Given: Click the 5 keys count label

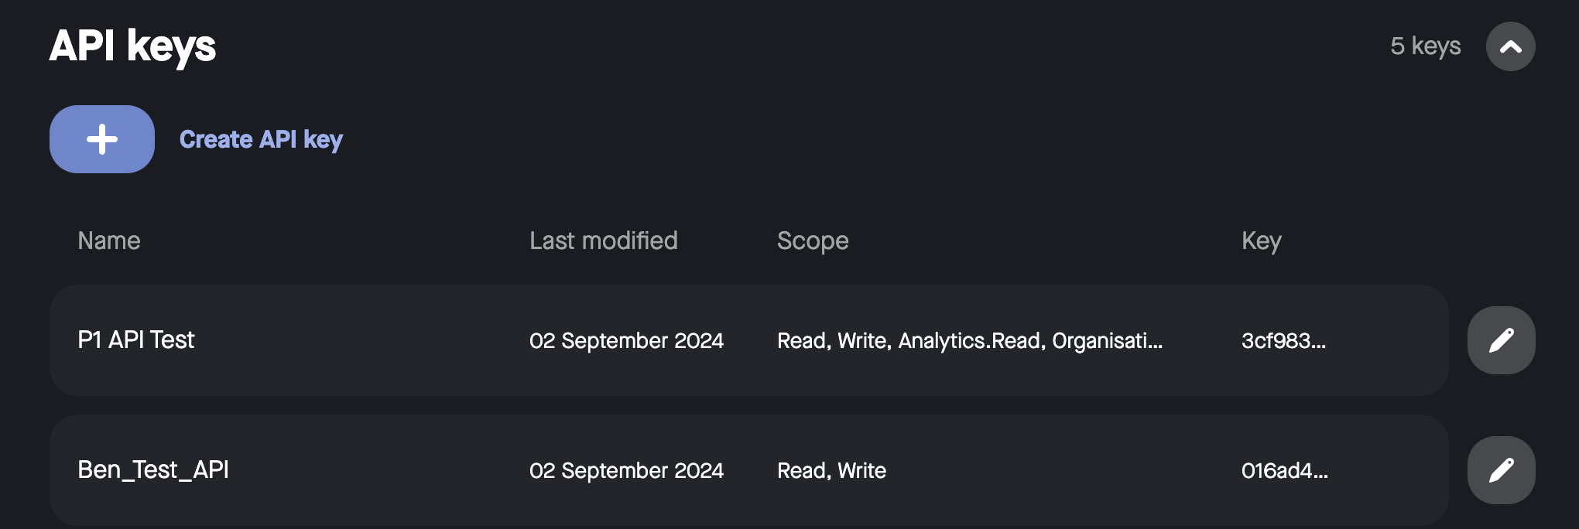Looking at the screenshot, I should coord(1427,46).
